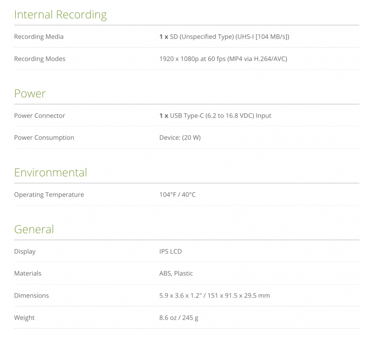Click the Recording Media label
This screenshot has width=366, height=337.
click(x=39, y=37)
